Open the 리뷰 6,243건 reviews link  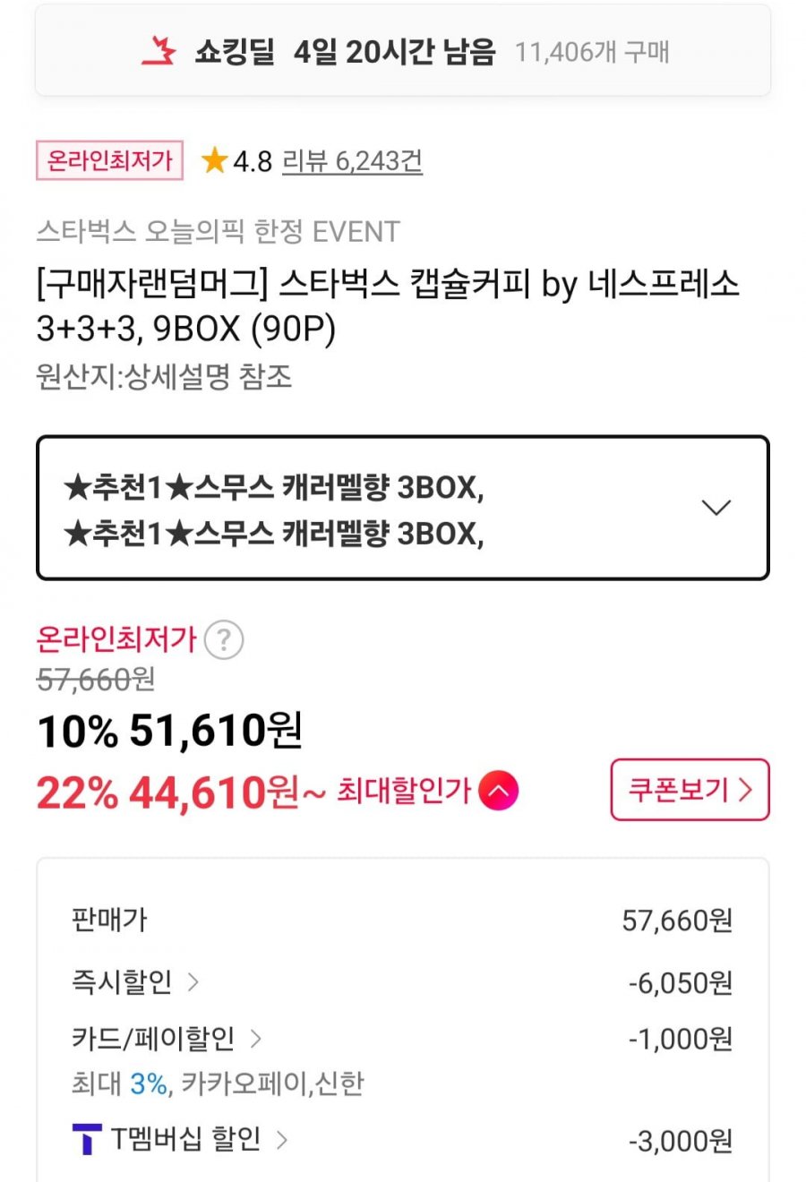352,161
